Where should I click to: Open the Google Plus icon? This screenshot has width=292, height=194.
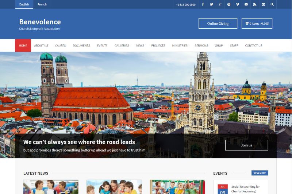tap(220, 4)
